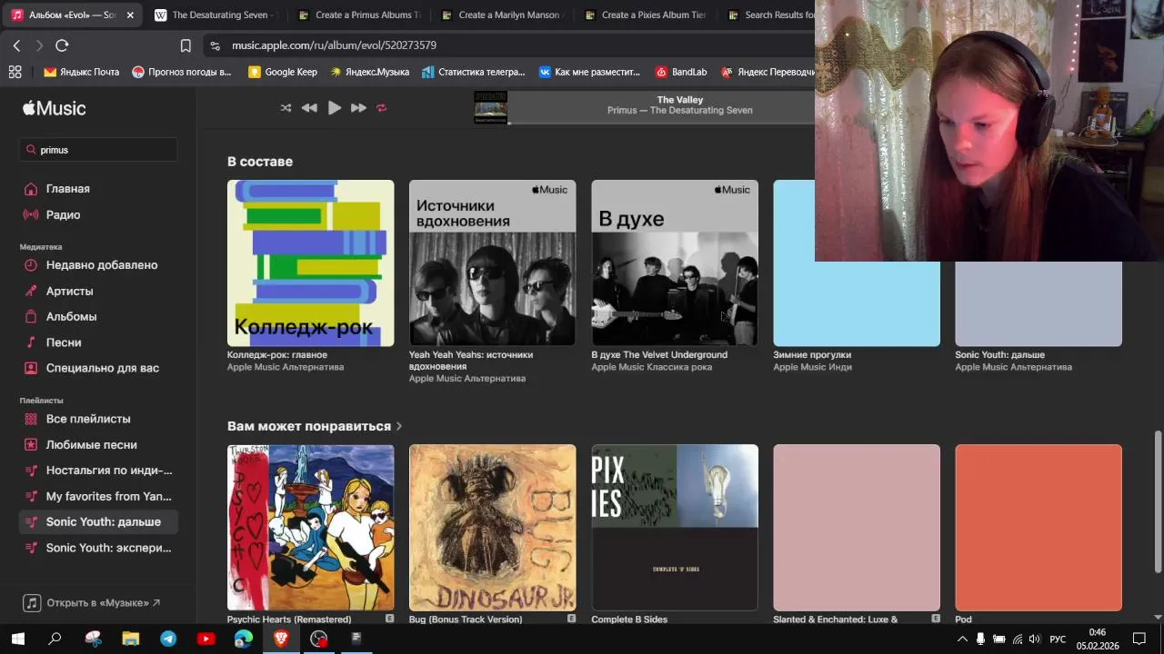The width and height of the screenshot is (1164, 654).
Task: Open YouTube taskbar icon
Action: click(x=206, y=639)
